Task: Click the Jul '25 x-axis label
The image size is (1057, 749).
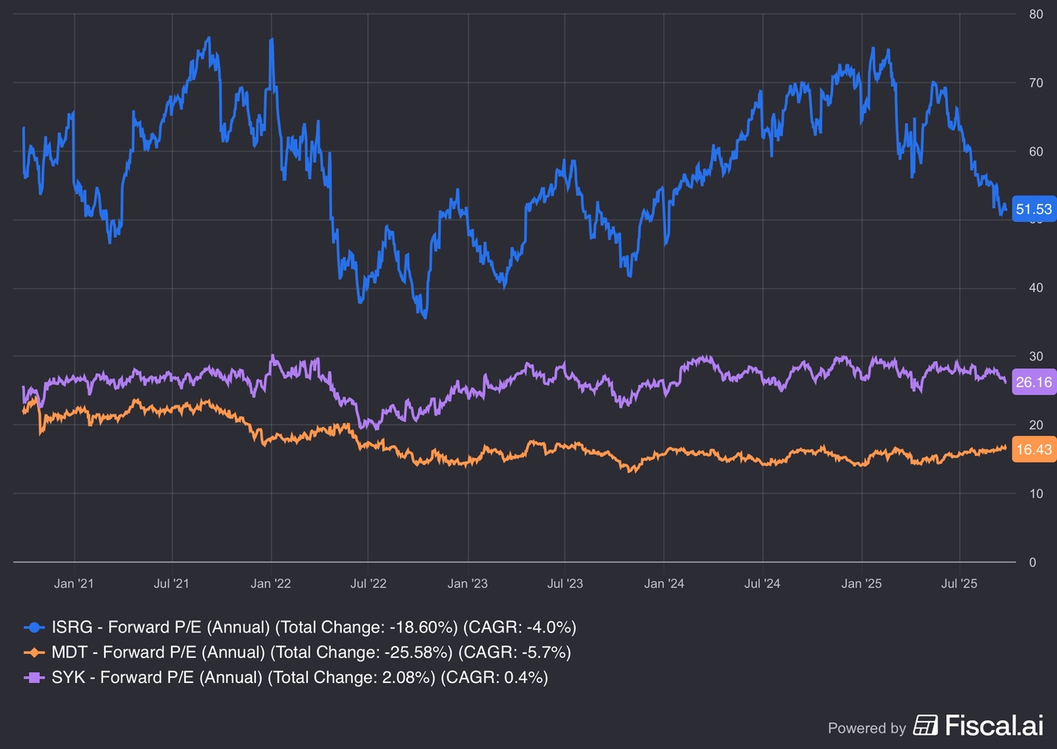Action: point(960,584)
